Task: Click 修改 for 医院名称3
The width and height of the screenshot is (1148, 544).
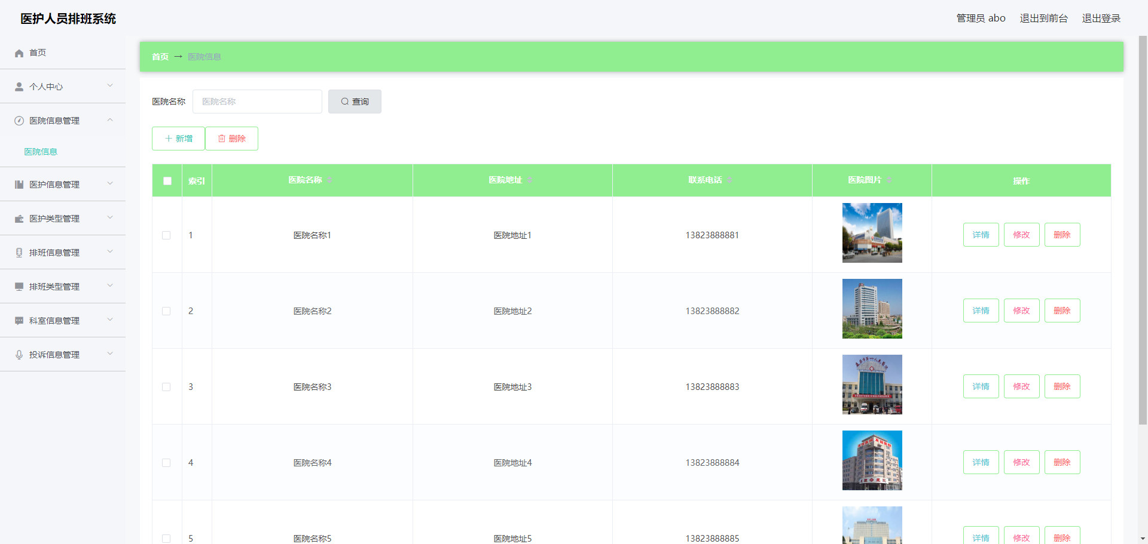Action: (1021, 386)
